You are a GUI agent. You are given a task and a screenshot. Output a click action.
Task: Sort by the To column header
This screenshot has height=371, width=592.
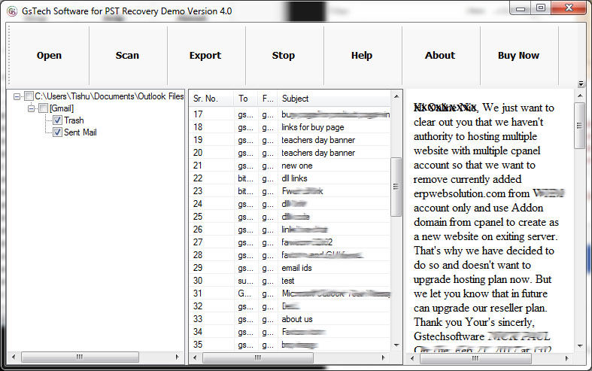(245, 99)
